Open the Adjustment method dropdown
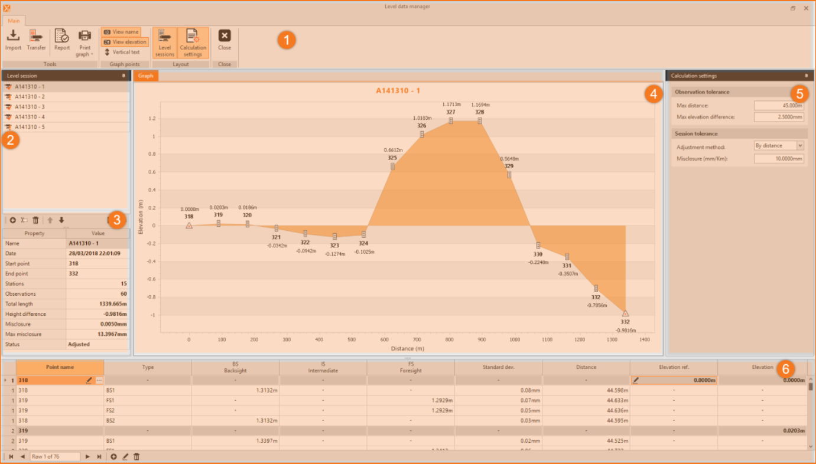The width and height of the screenshot is (816, 464). [800, 146]
